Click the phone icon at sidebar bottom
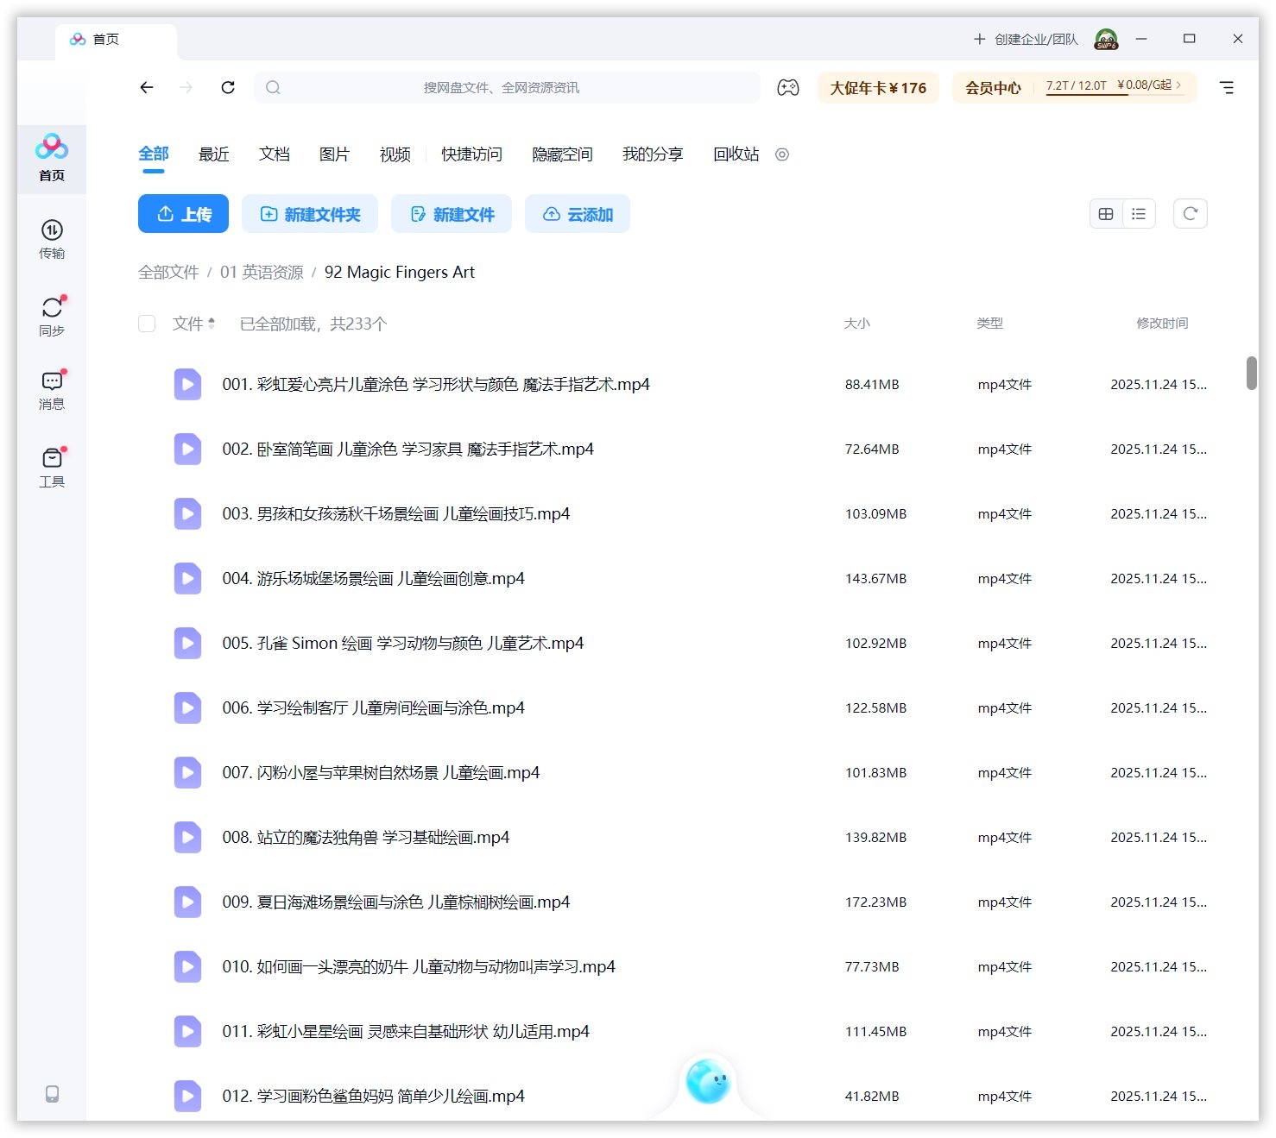The height and width of the screenshot is (1138, 1276). [x=52, y=1094]
